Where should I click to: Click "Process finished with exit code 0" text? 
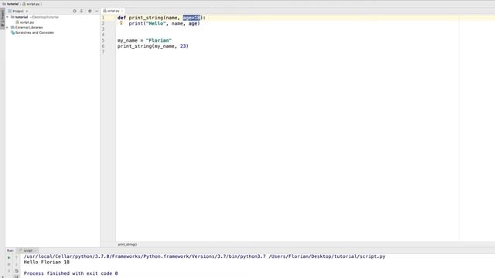point(70,273)
